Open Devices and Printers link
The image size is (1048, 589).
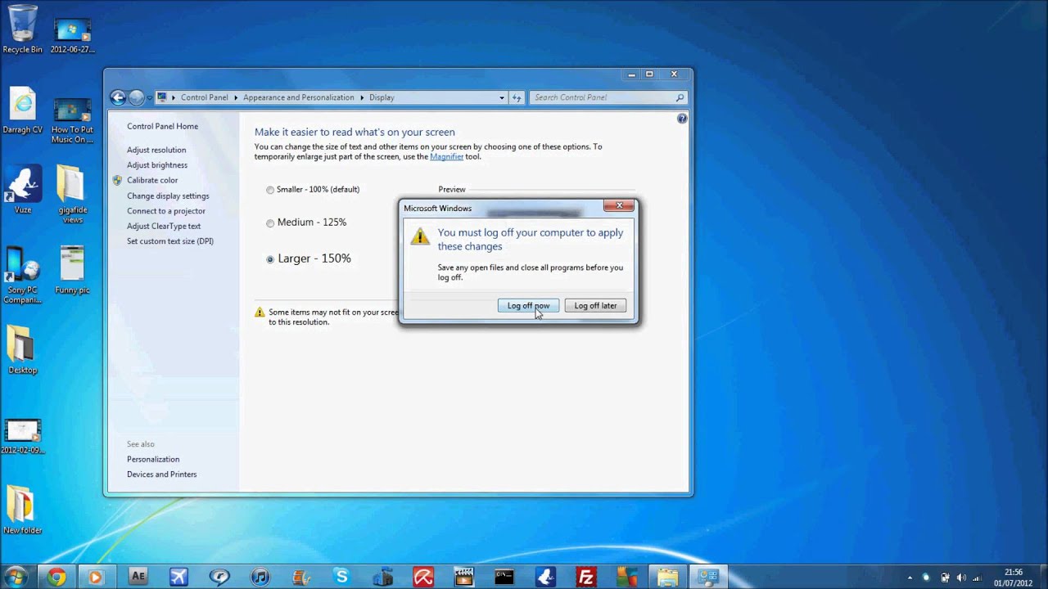coord(161,474)
